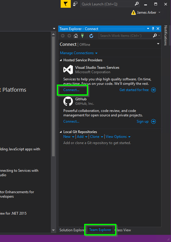171x242 pixels.
Task: Click the arrow icon beside Get started for free
Action: pos(153,90)
